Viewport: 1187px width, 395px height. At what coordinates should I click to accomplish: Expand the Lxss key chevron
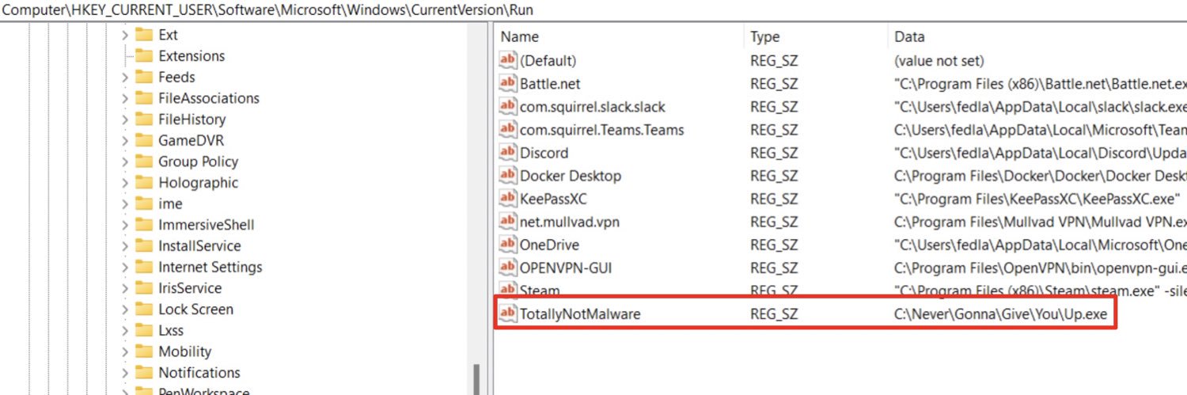(x=125, y=330)
